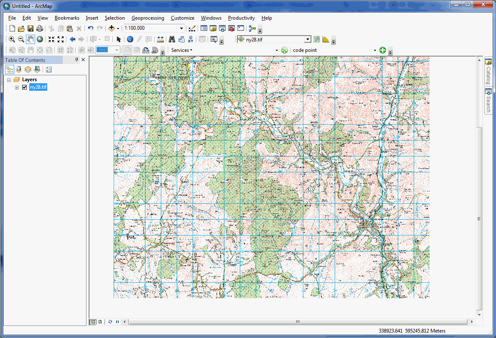
Task: Select List By Visibility view
Action: pos(28,70)
